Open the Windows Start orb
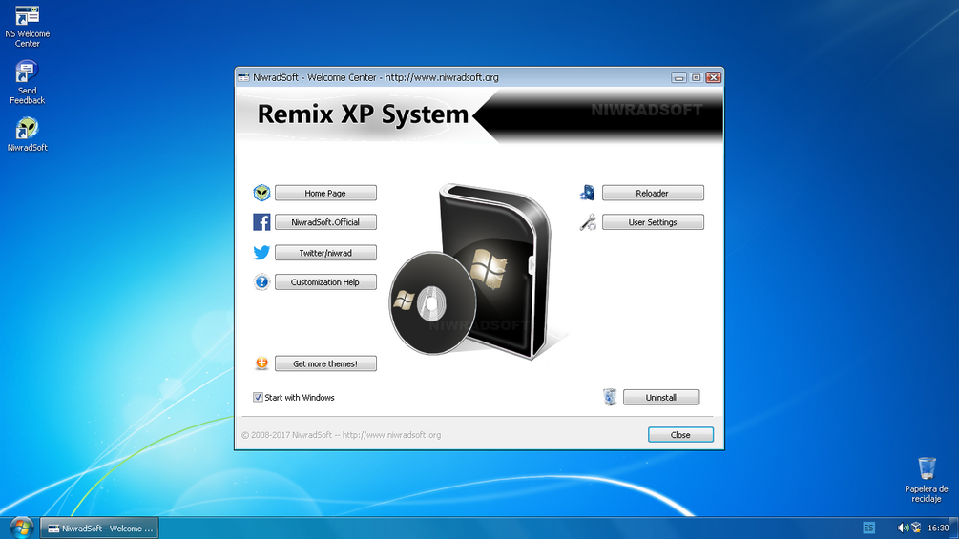This screenshot has height=539, width=959. click(21, 528)
